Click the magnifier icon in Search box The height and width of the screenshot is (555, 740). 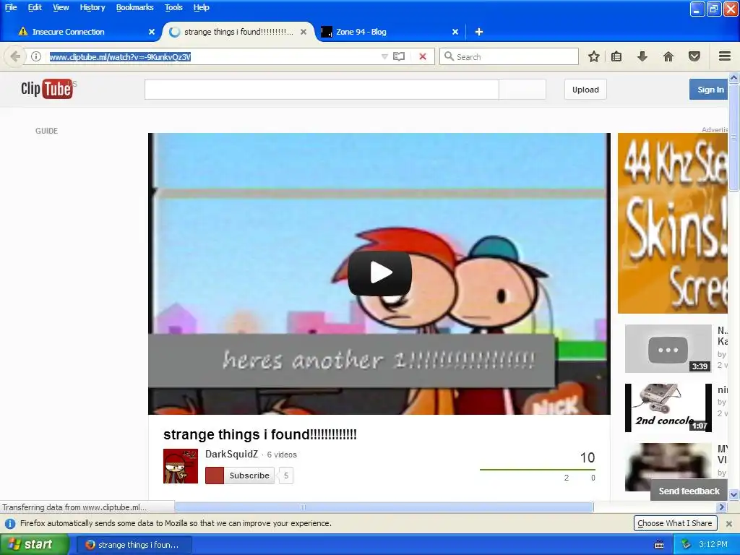(449, 56)
